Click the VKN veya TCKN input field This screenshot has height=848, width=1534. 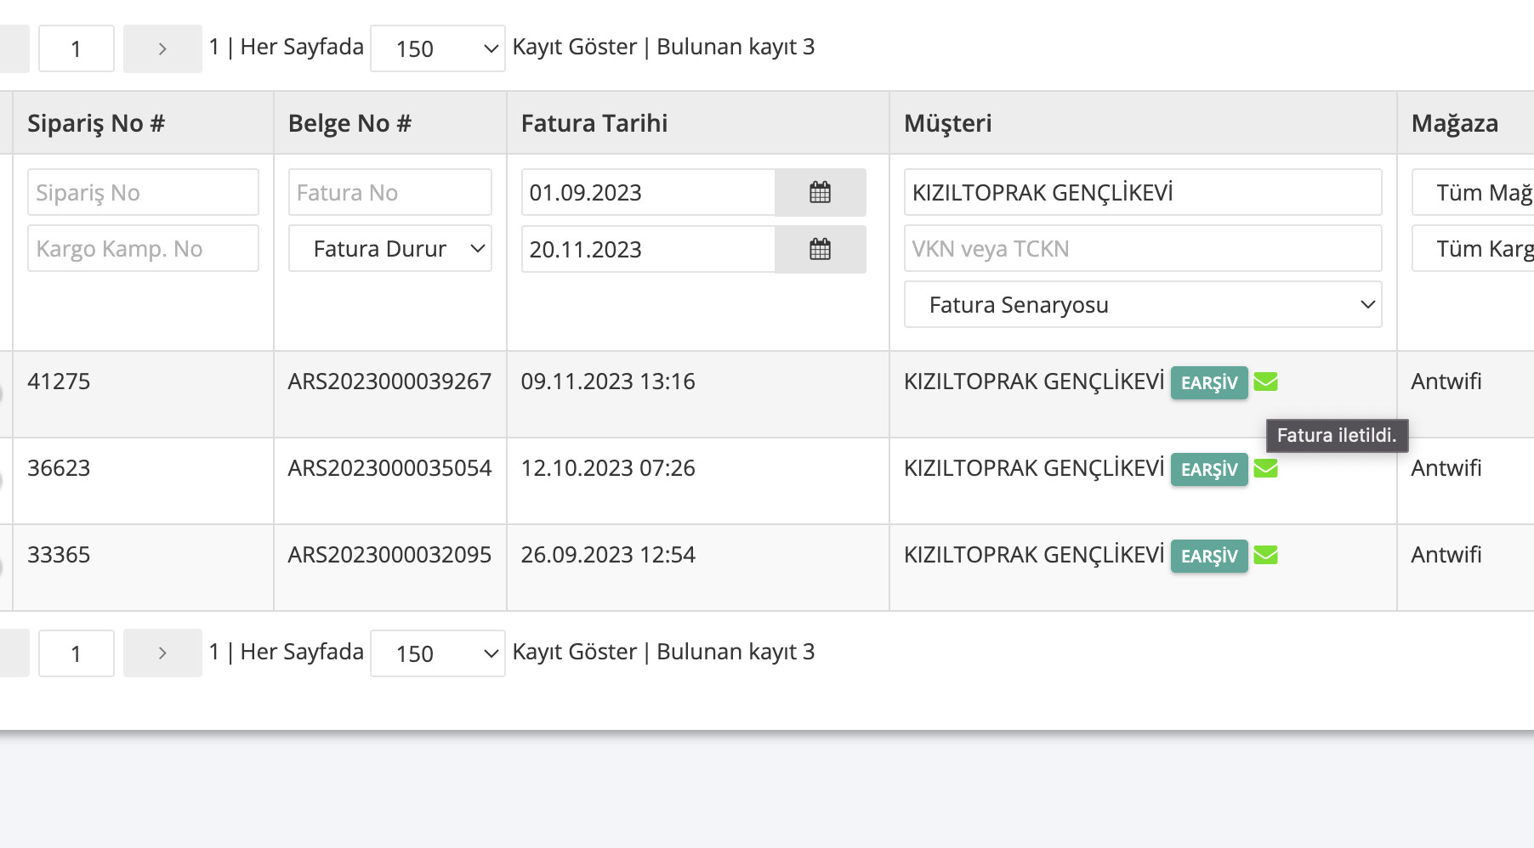(1142, 249)
